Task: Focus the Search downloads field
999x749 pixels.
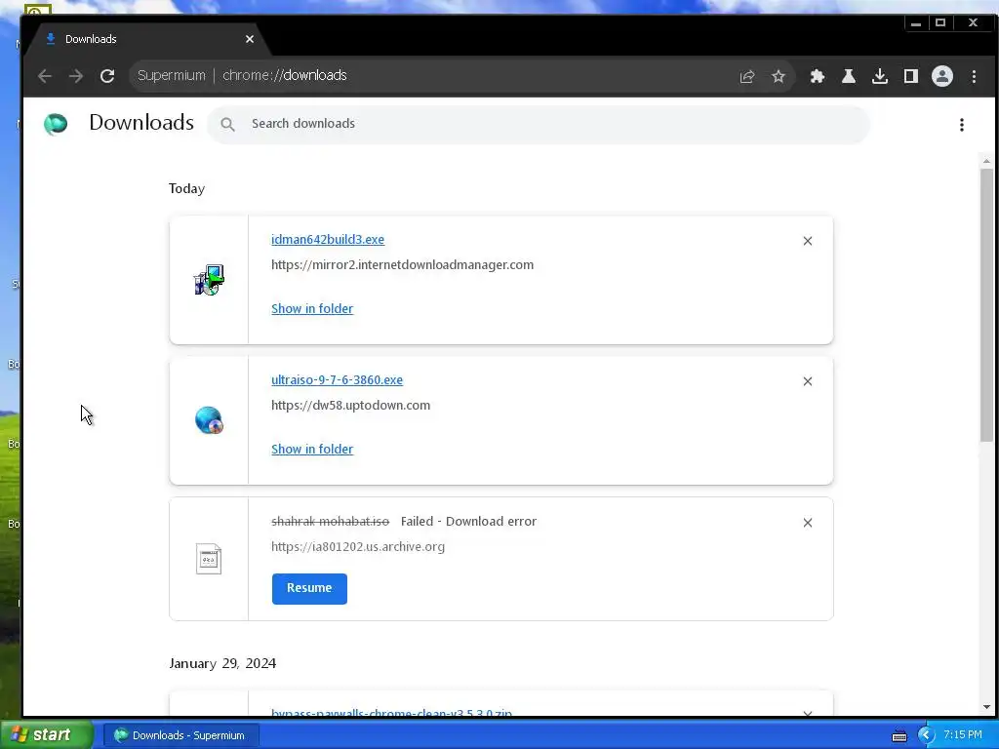Action: (539, 124)
